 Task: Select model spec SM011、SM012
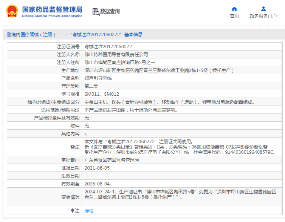point(102,94)
